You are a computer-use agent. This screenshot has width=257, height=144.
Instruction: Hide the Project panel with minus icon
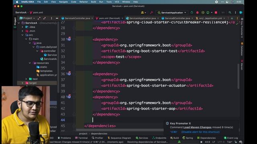57,18
